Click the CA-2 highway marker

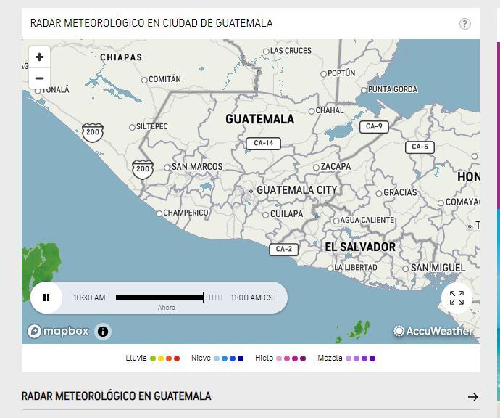click(x=284, y=249)
